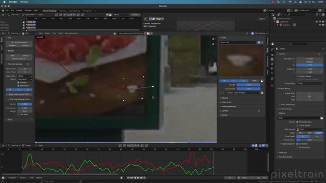Toggle Camera visibility eye in outliner
The width and height of the screenshot is (326, 183).
pos(320,25)
